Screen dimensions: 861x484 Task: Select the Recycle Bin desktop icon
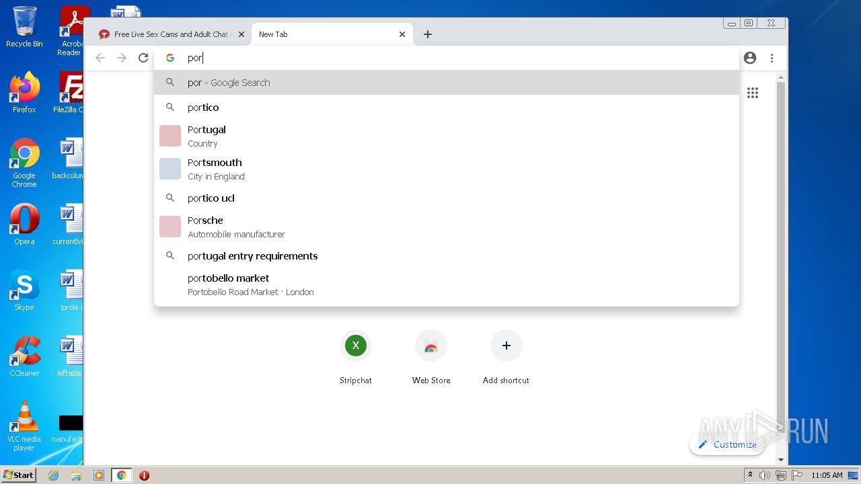tap(24, 27)
